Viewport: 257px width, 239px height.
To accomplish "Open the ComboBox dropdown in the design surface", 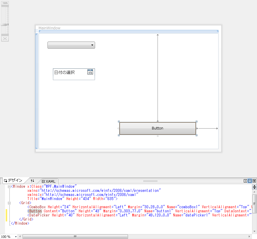I will click(92, 45).
